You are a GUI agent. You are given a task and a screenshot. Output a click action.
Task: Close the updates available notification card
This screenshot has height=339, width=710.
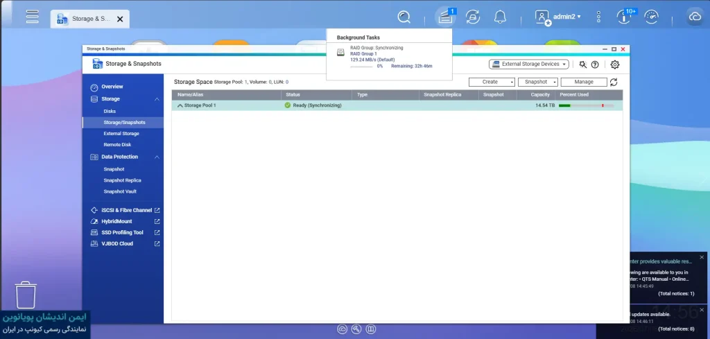point(702,310)
